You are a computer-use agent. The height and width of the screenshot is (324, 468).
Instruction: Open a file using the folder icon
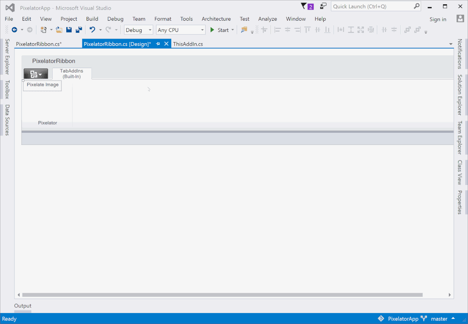pyautogui.click(x=59, y=30)
